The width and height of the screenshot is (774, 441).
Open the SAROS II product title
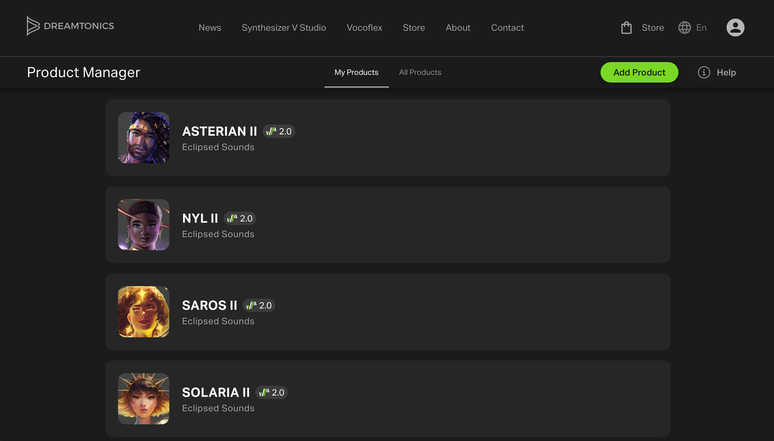[209, 306]
